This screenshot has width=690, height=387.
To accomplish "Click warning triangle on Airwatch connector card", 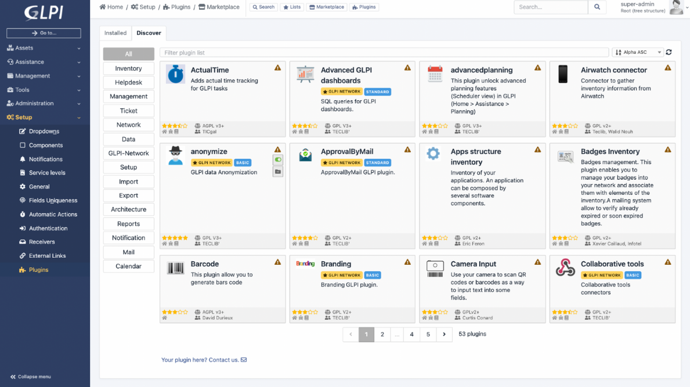I will pos(668,68).
